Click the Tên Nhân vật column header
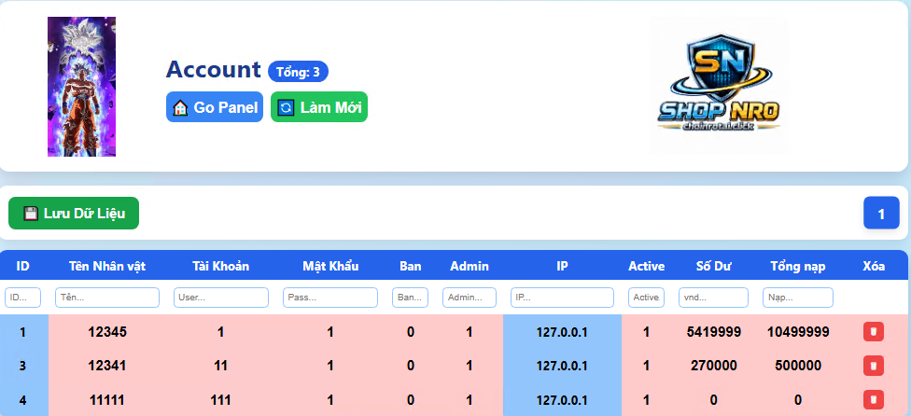 point(107,267)
